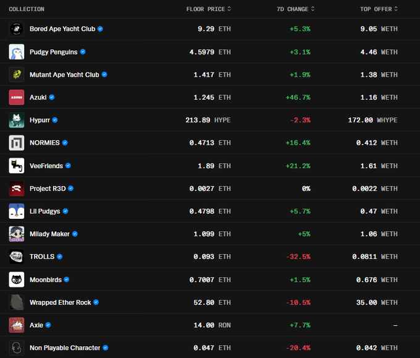Open the Bored Ape Yacht Club collection name
Image resolution: width=420 pixels, height=358 pixels.
click(62, 28)
